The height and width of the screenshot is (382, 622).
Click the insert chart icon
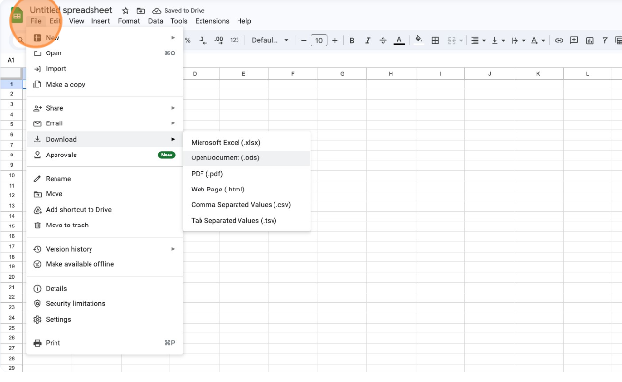click(x=590, y=41)
